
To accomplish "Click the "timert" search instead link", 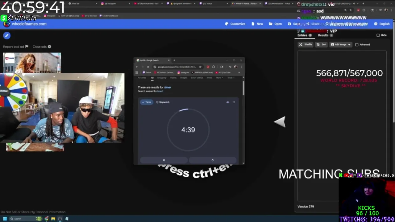I will click(x=160, y=91).
